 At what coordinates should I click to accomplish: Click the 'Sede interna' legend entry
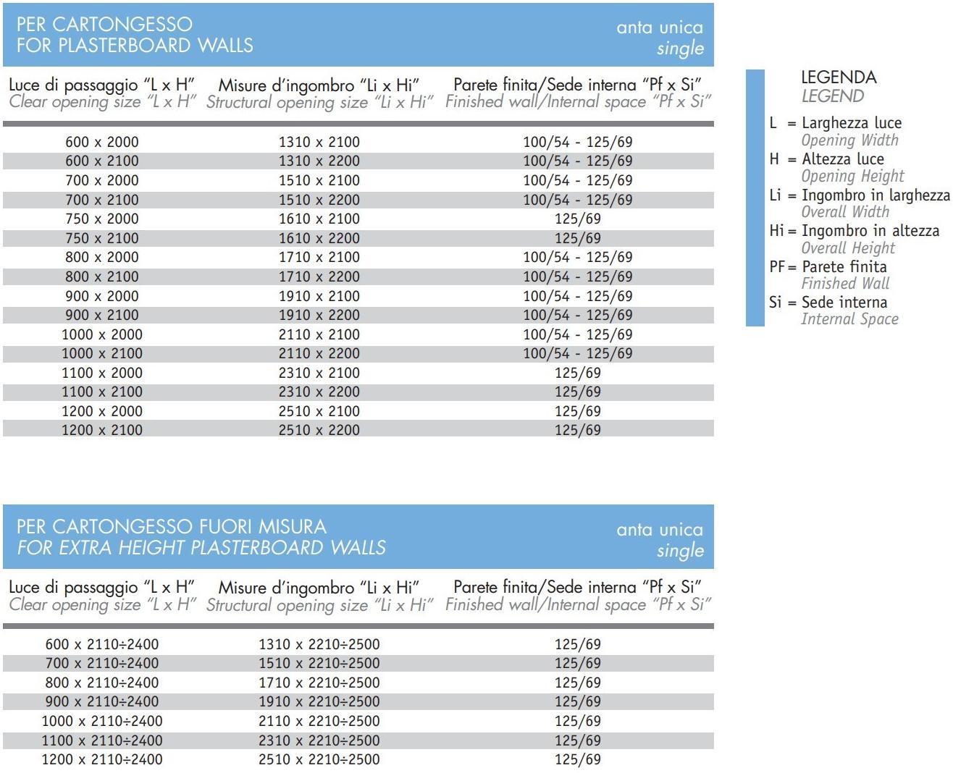(844, 303)
